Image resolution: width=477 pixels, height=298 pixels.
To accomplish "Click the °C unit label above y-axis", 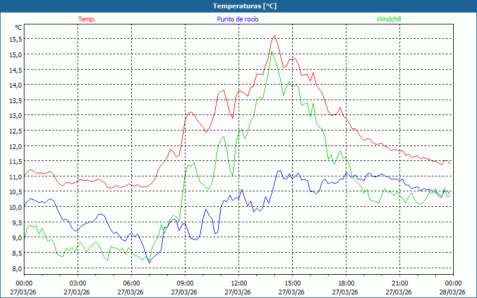I will (18, 27).
